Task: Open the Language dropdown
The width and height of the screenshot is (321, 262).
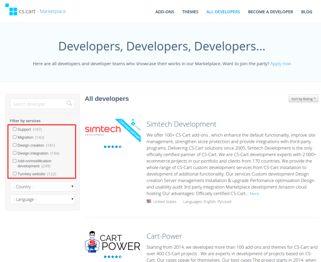Action: (x=42, y=199)
